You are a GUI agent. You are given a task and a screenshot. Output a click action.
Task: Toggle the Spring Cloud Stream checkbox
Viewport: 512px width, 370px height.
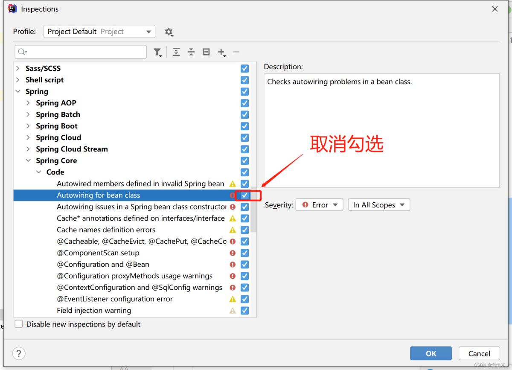click(x=244, y=149)
